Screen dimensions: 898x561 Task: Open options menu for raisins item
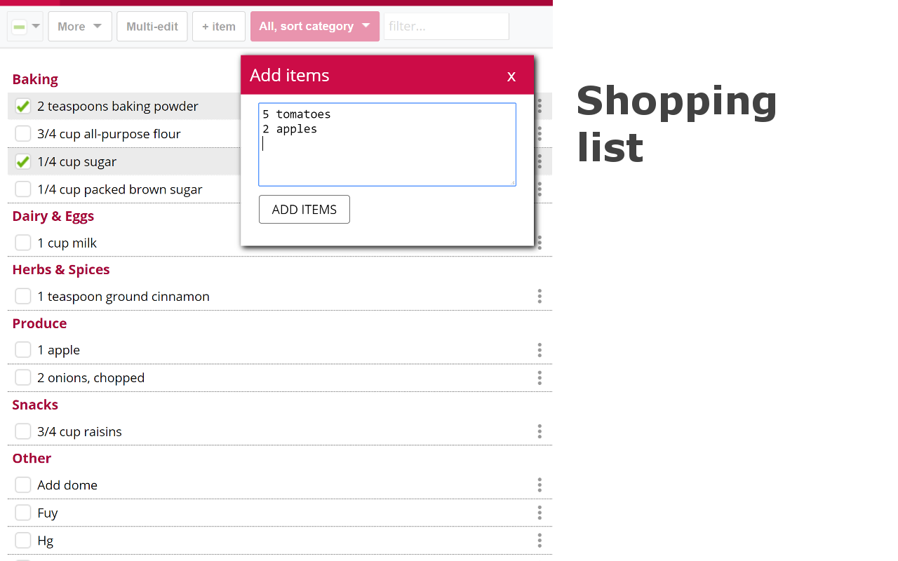(540, 431)
